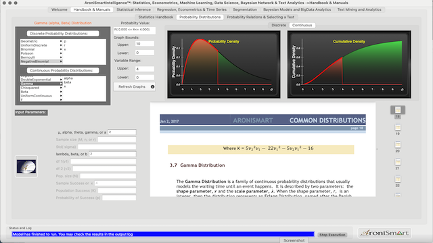Click Discrete Probability Distributions header button
This screenshot has height=243, width=433.
[63, 34]
